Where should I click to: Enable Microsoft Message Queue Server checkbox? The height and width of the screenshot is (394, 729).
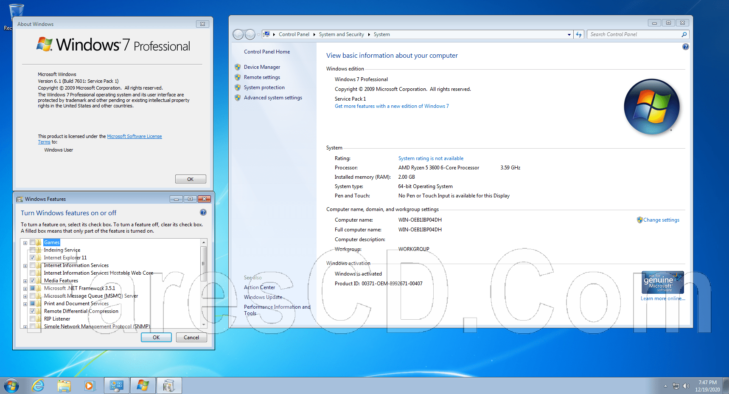(x=32, y=296)
